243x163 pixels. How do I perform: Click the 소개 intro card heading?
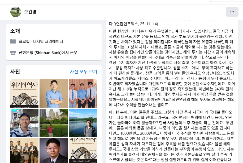pos(15,31)
